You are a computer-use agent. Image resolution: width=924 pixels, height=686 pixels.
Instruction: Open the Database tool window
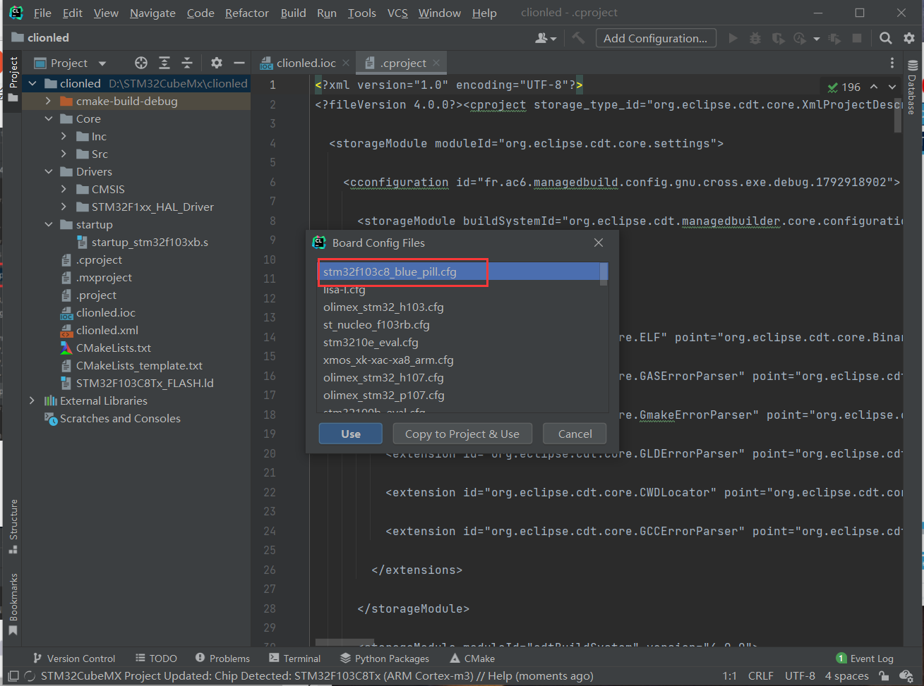point(912,87)
